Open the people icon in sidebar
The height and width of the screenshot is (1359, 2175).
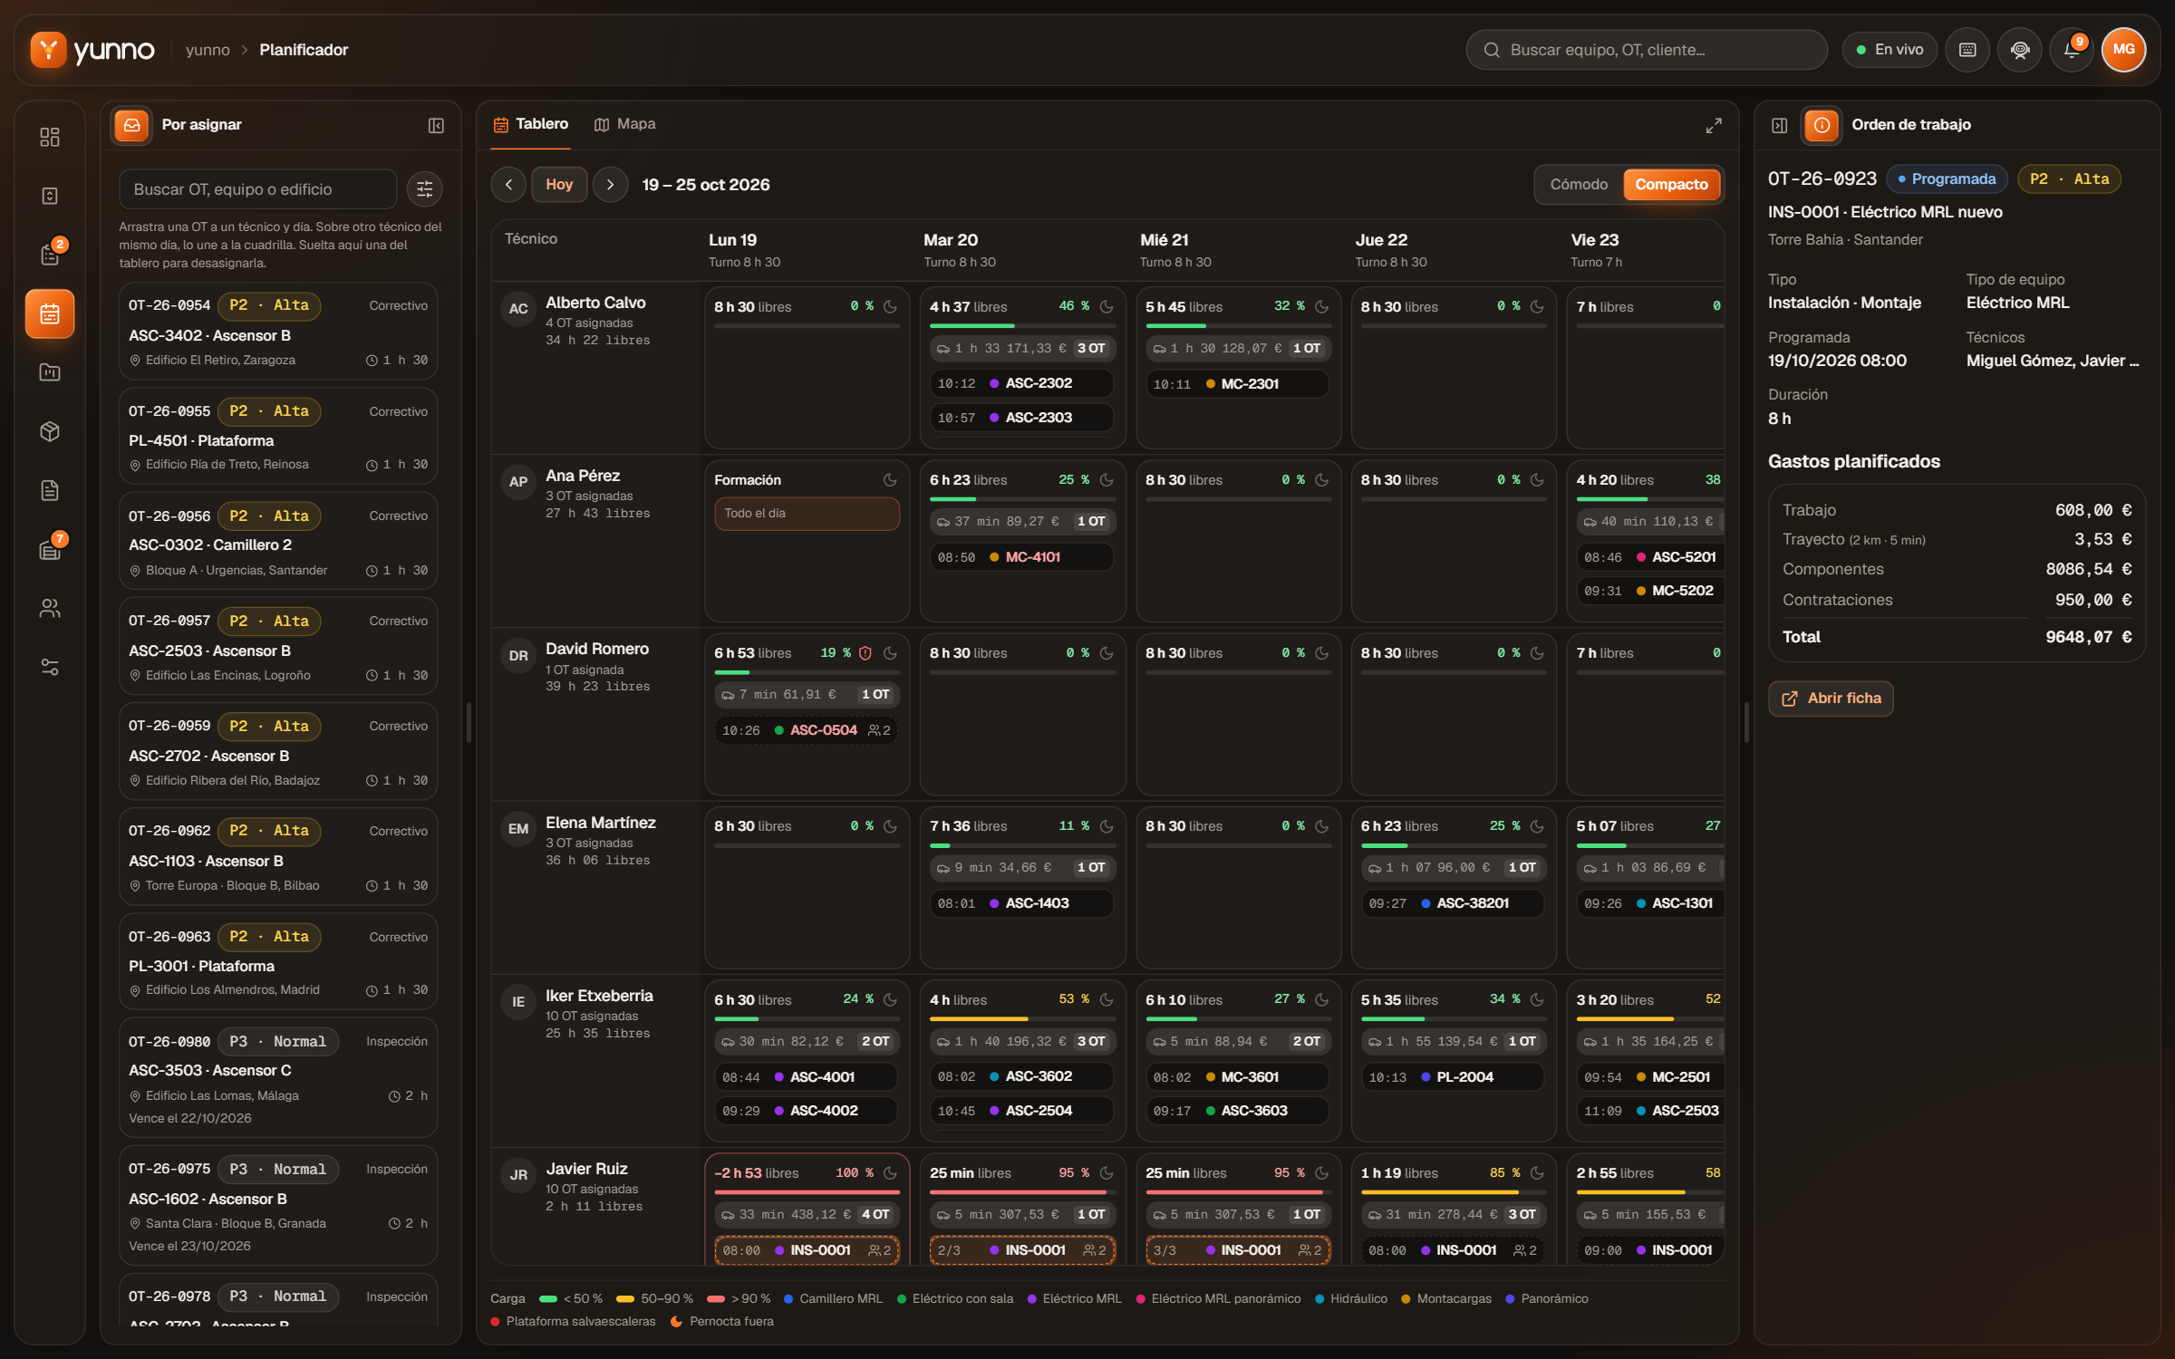pos(50,608)
